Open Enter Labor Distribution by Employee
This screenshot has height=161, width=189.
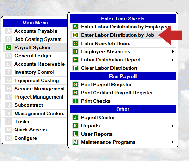[x=123, y=27]
